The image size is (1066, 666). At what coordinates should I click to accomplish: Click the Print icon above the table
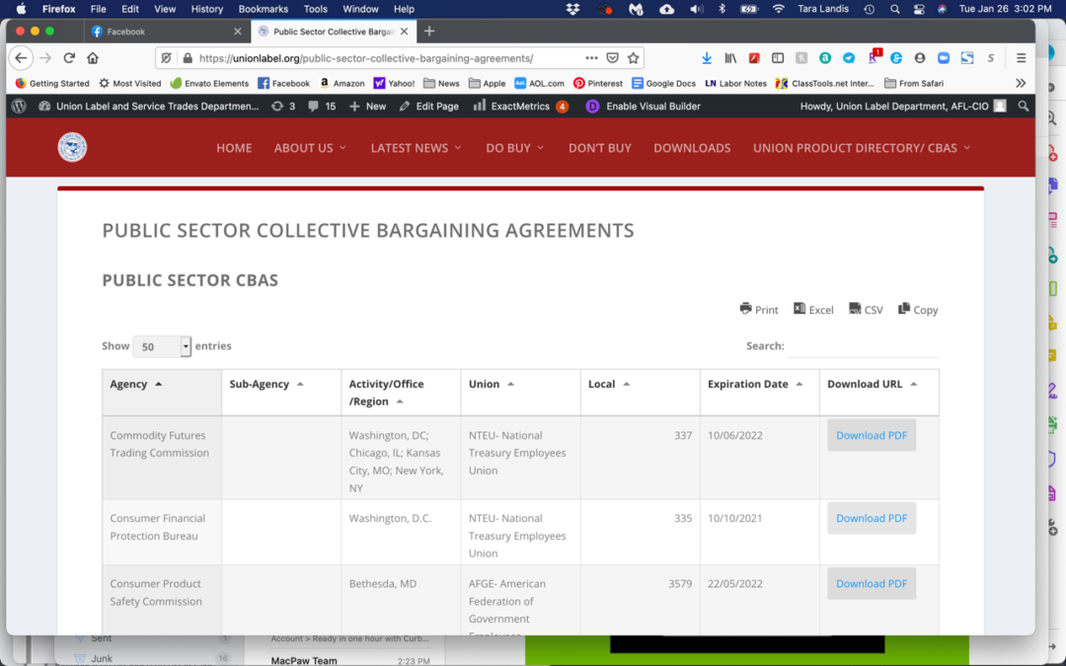(758, 308)
